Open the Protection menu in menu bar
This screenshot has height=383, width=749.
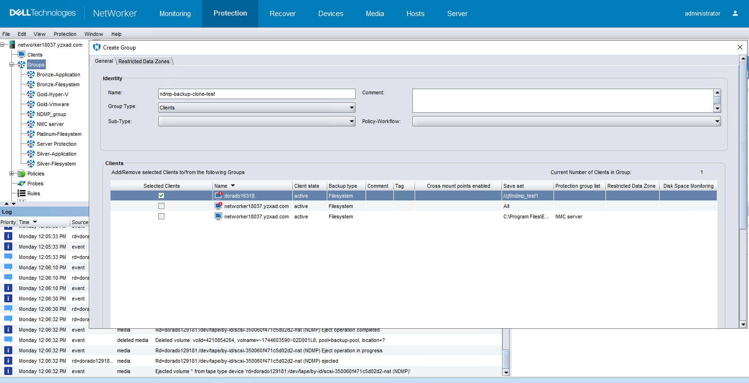click(x=65, y=34)
